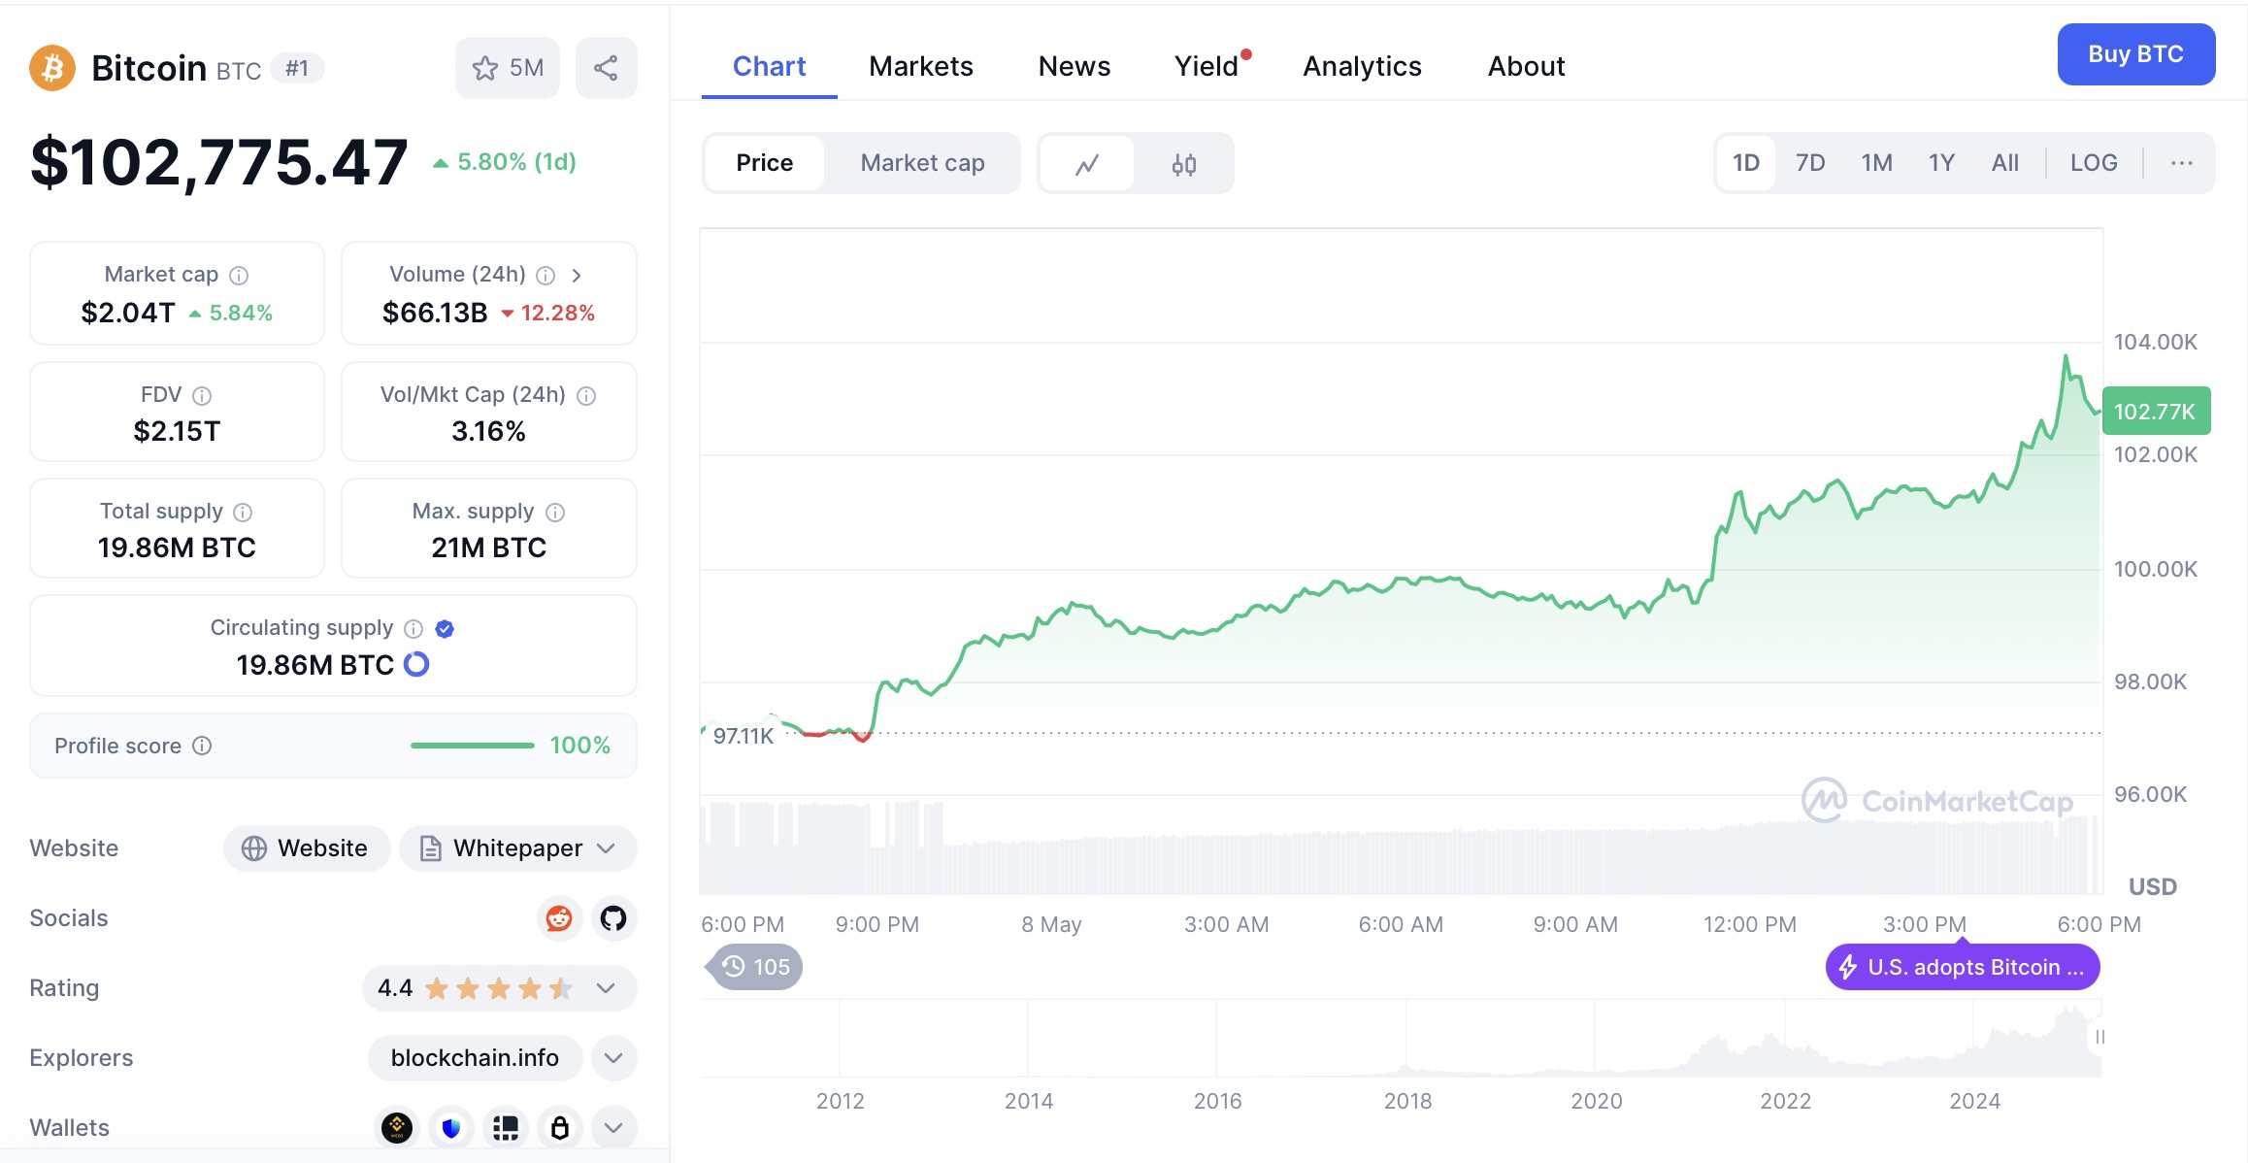This screenshot has height=1163, width=2248.
Task: Click the timeline range handle at right edge
Action: tap(2099, 1037)
